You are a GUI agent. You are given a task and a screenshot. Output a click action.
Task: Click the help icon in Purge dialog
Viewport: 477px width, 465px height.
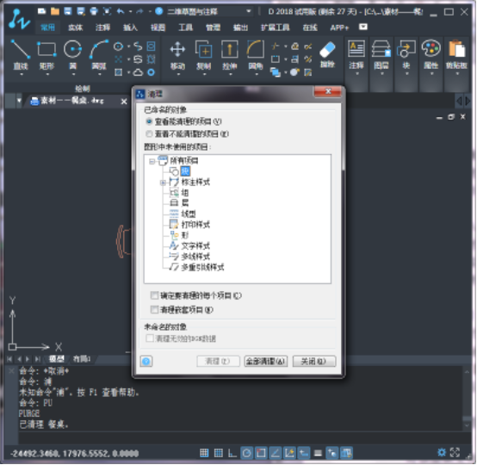pos(146,361)
